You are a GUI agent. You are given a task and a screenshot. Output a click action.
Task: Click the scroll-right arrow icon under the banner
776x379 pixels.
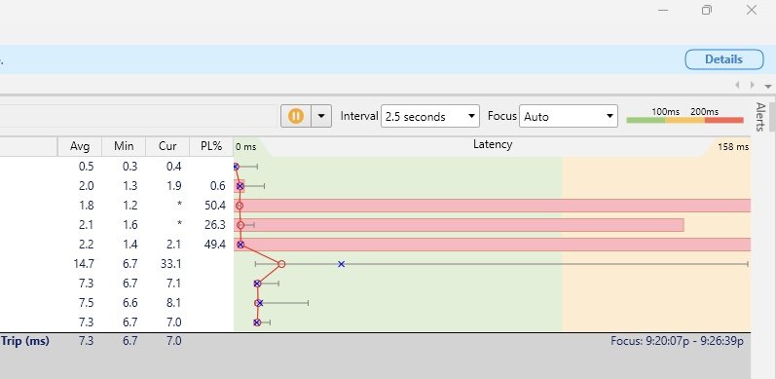coord(753,85)
